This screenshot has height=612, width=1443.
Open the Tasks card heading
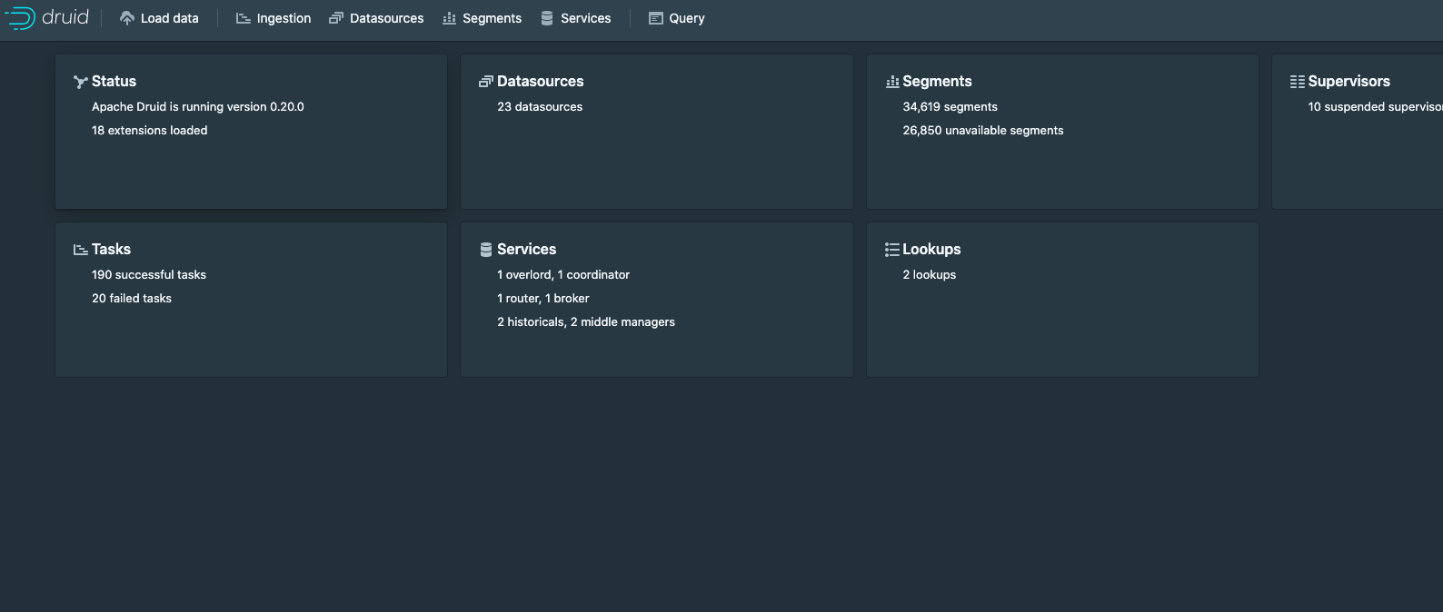pos(111,250)
